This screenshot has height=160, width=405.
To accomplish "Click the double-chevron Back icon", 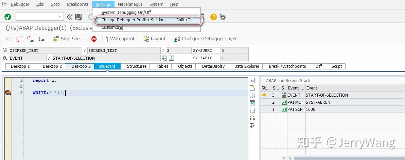I will tap(69, 17).
